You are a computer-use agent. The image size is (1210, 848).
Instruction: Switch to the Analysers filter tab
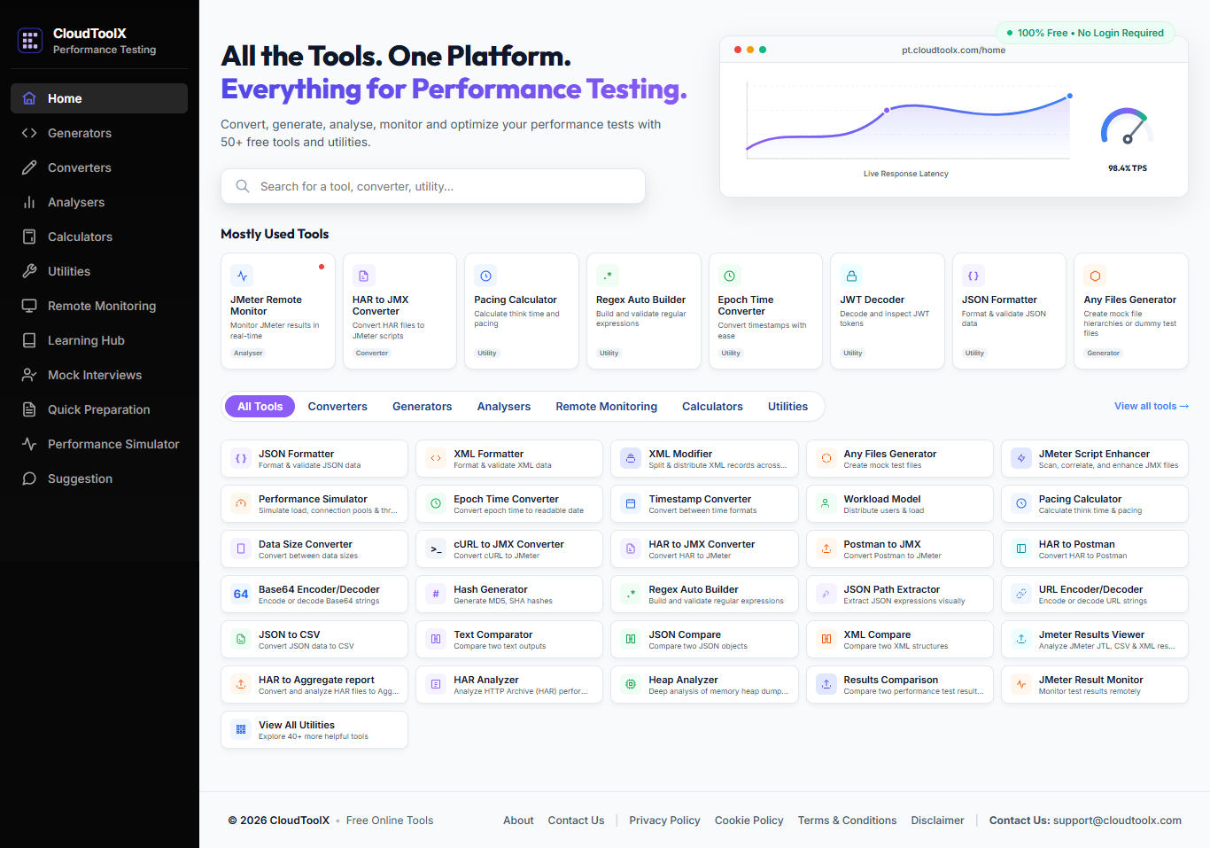pos(504,407)
